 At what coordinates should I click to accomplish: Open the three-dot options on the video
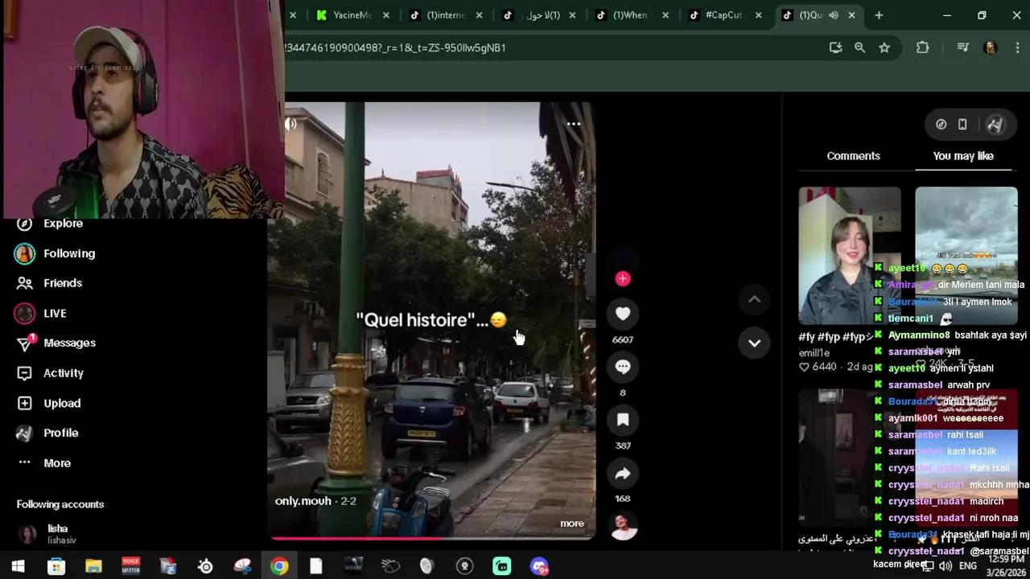(x=574, y=124)
